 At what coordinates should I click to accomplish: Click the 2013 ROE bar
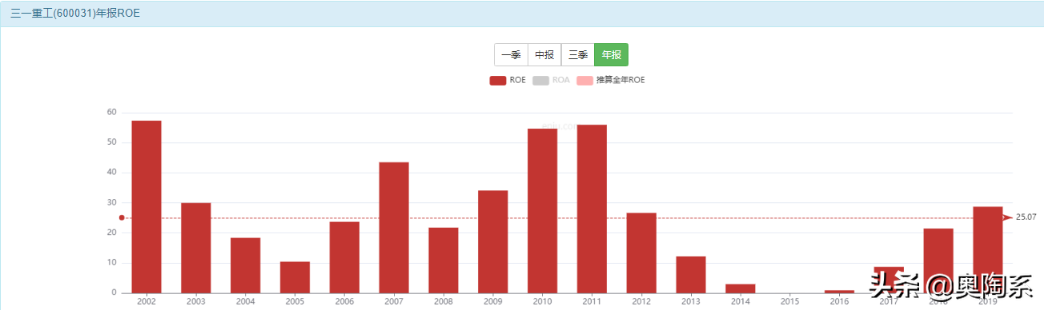(691, 275)
